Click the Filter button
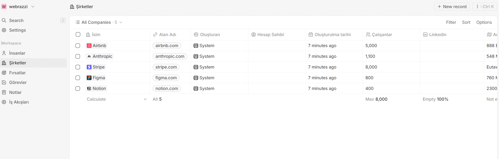 pyautogui.click(x=451, y=22)
